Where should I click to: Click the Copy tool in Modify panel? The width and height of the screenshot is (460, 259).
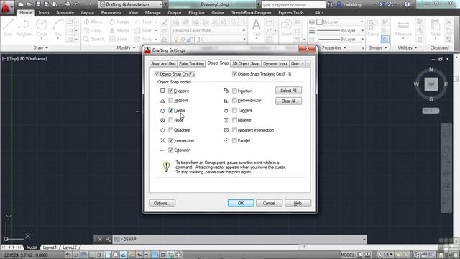tap(93, 30)
